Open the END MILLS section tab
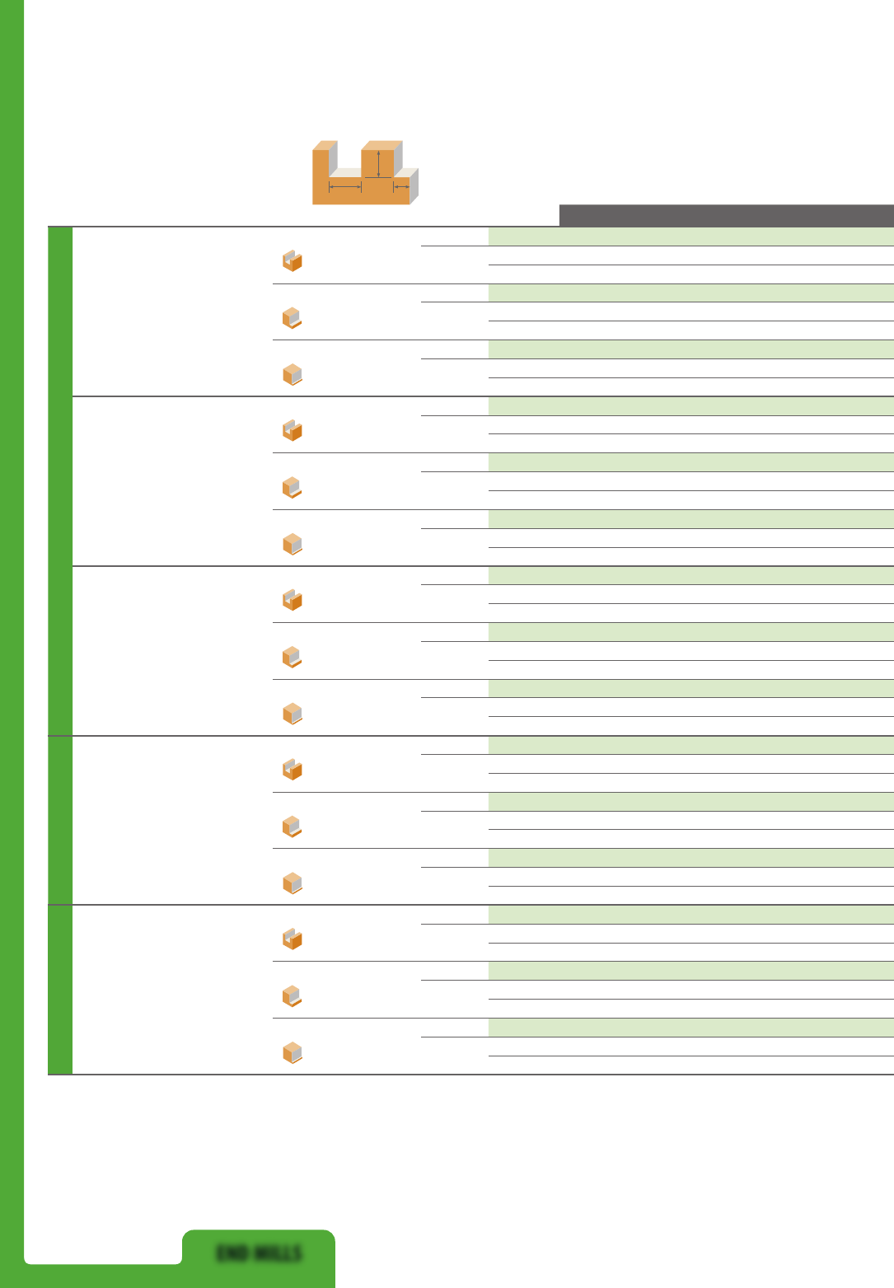The width and height of the screenshot is (894, 1288). coord(259,1253)
